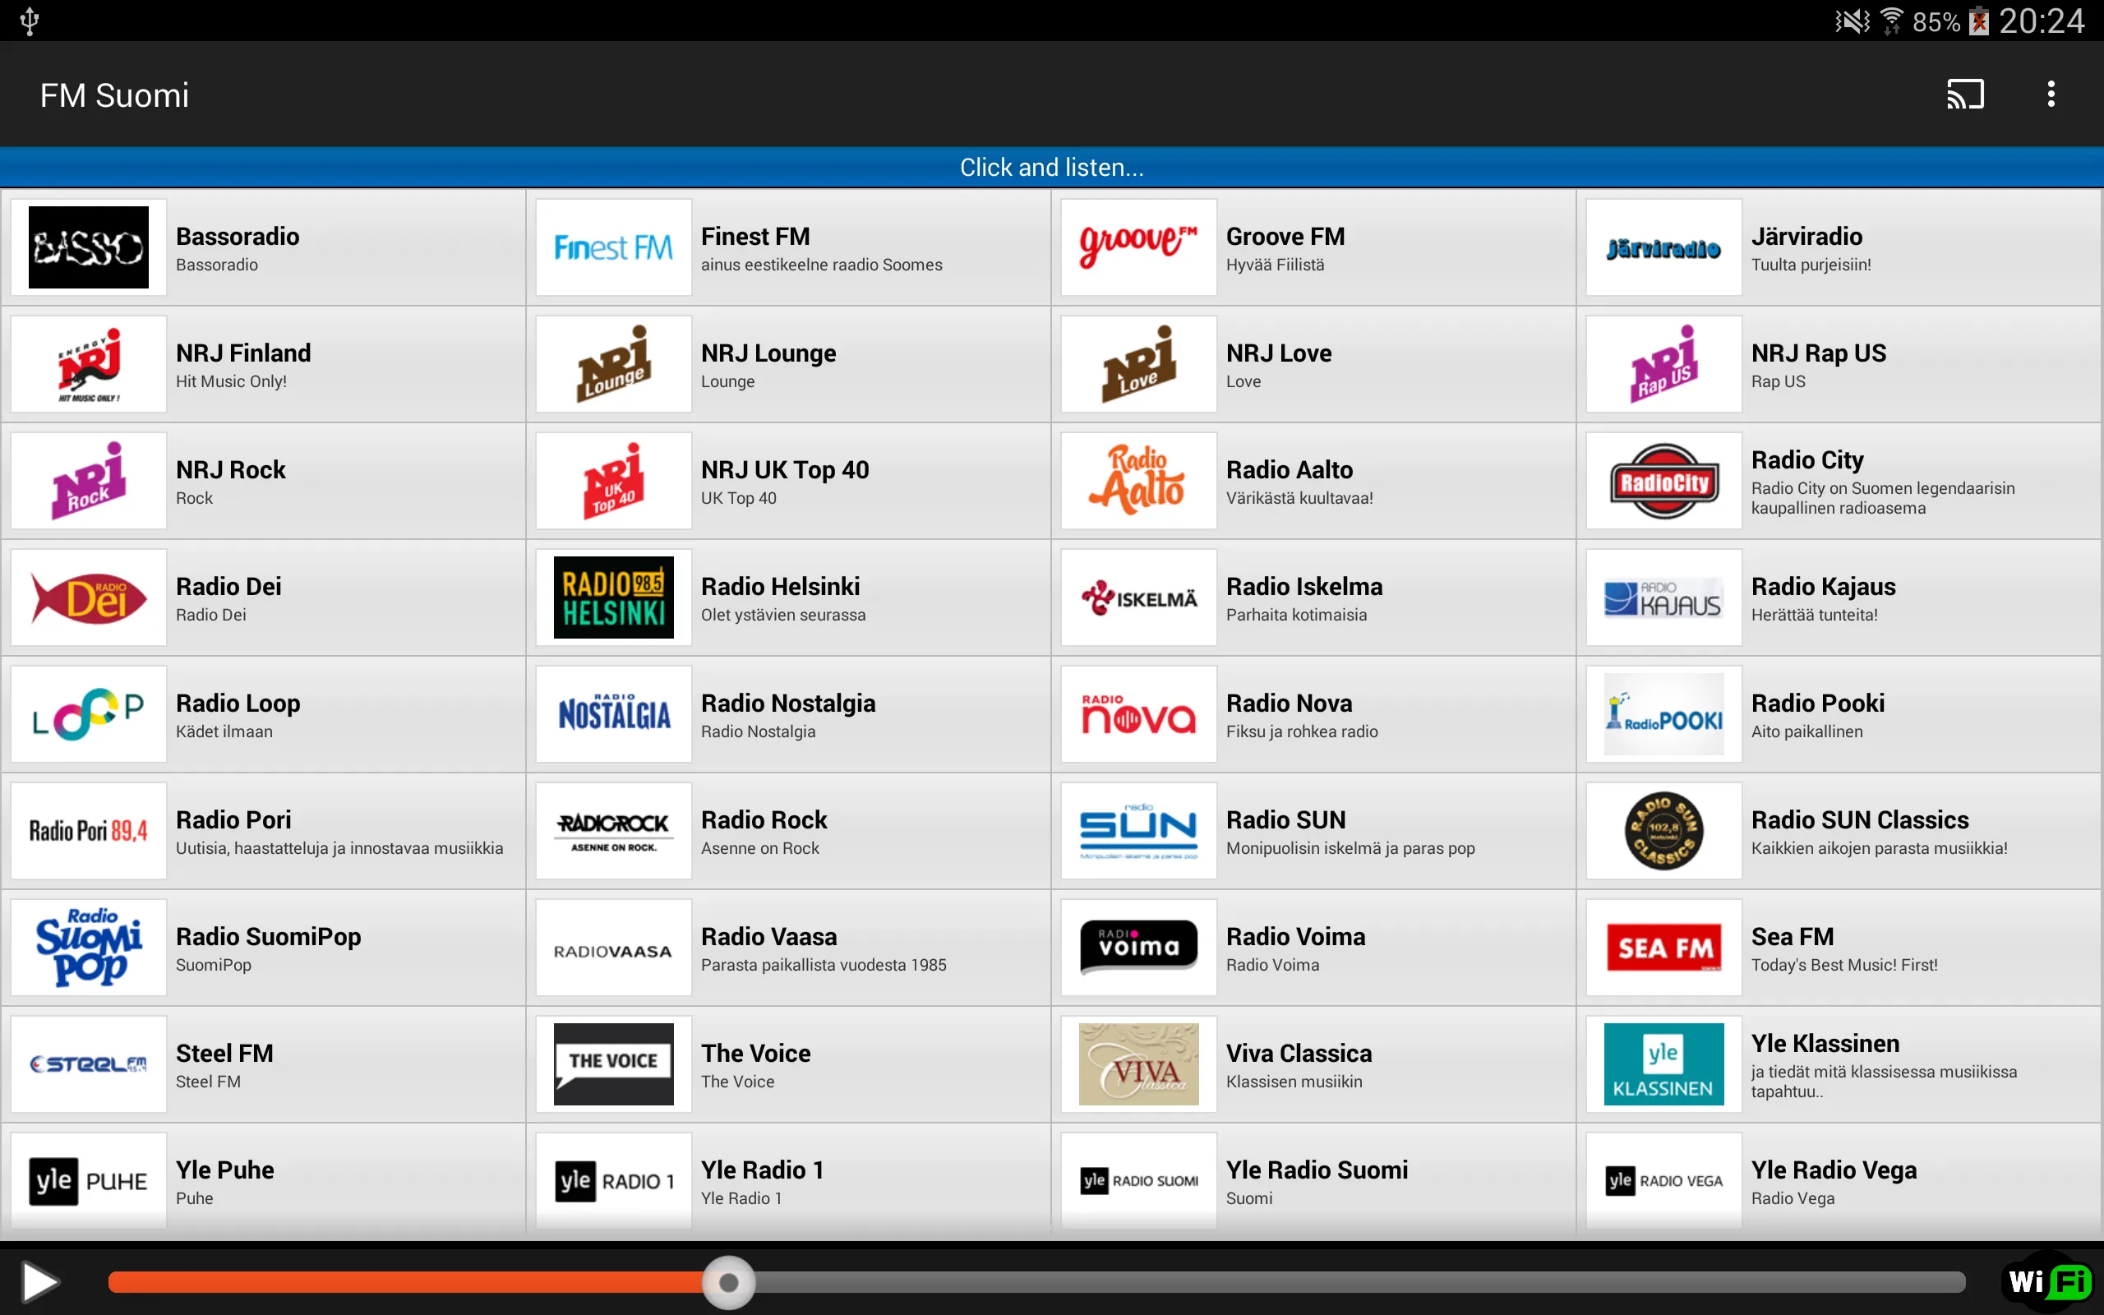This screenshot has height=1315, width=2104.
Task: Select the Viva Classica station icon
Action: (1139, 1060)
